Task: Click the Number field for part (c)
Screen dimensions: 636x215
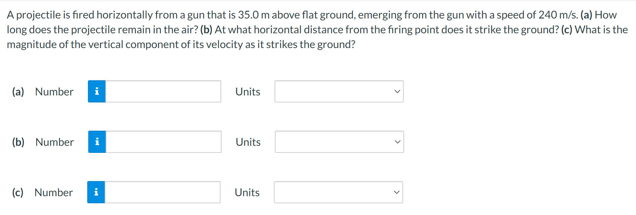Action: point(162,192)
